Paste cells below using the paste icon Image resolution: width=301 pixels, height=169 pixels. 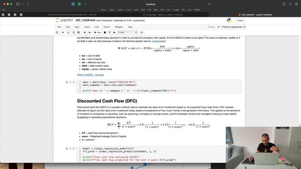coord(79,32)
